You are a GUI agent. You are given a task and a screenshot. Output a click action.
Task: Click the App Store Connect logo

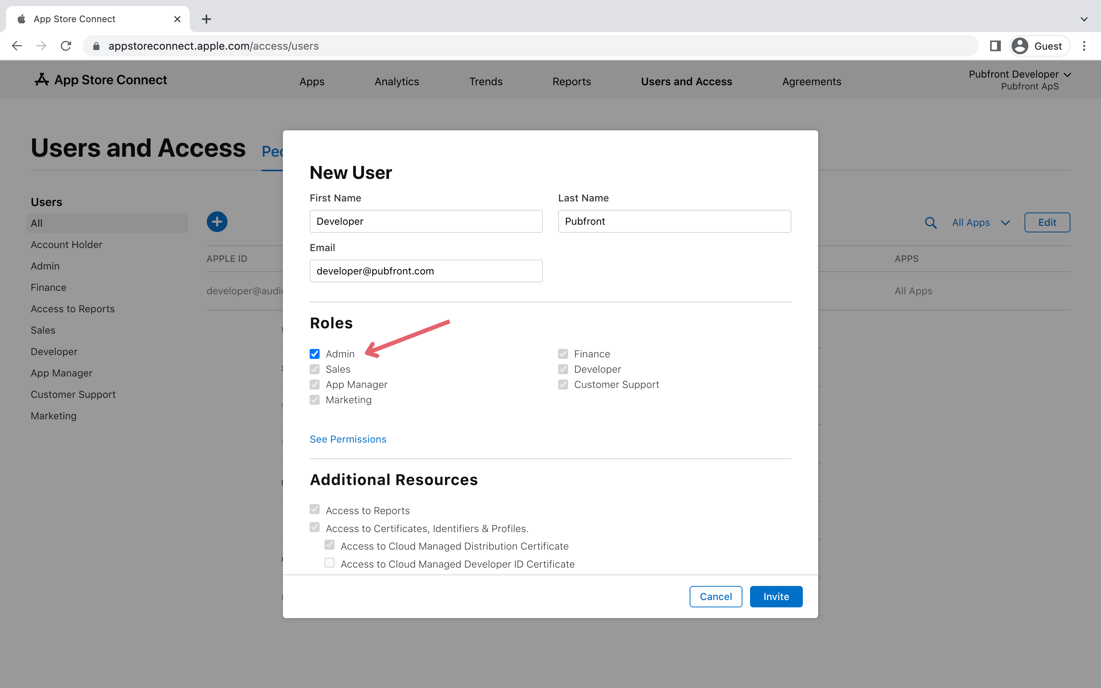[101, 80]
